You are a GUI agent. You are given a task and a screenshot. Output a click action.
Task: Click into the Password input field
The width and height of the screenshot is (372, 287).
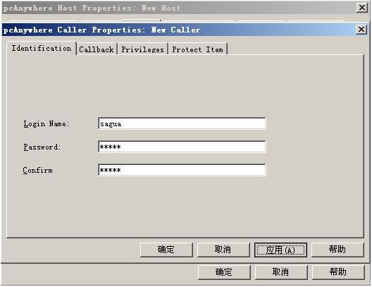(182, 147)
